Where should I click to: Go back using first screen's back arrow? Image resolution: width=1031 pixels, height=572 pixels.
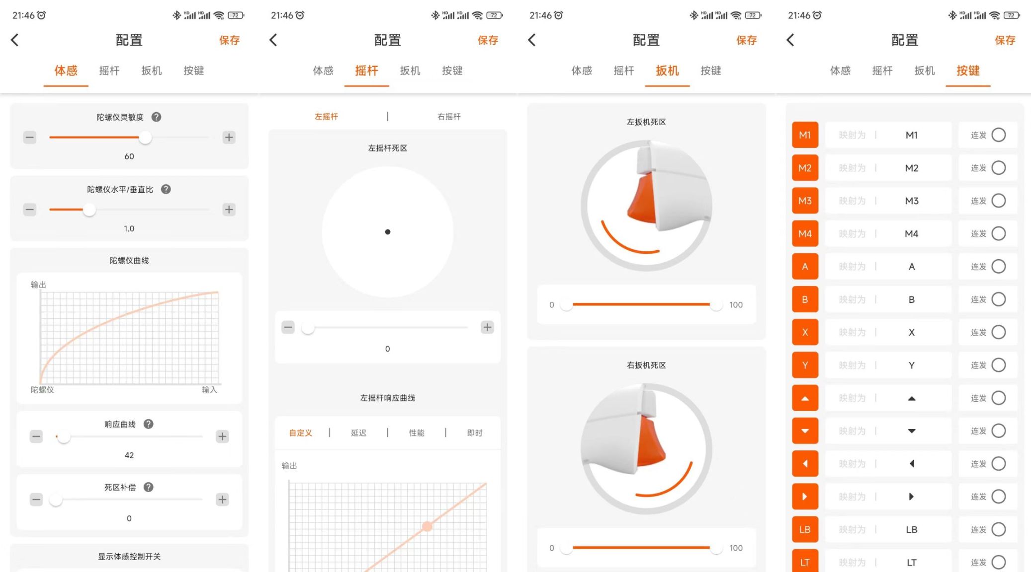pyautogui.click(x=15, y=40)
